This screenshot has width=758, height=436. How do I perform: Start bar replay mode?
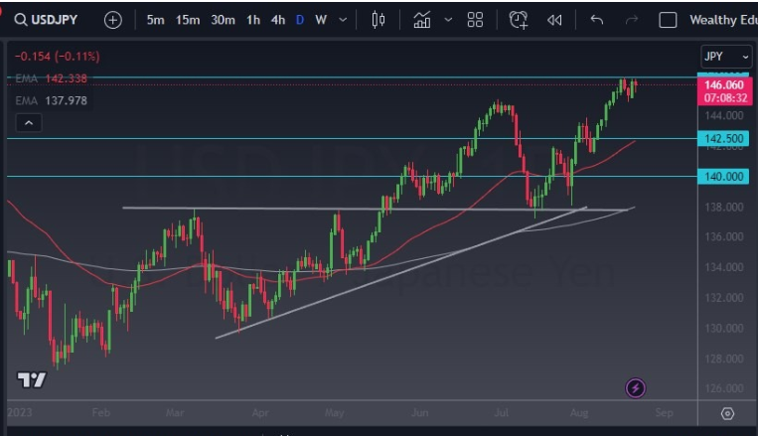pyautogui.click(x=554, y=20)
